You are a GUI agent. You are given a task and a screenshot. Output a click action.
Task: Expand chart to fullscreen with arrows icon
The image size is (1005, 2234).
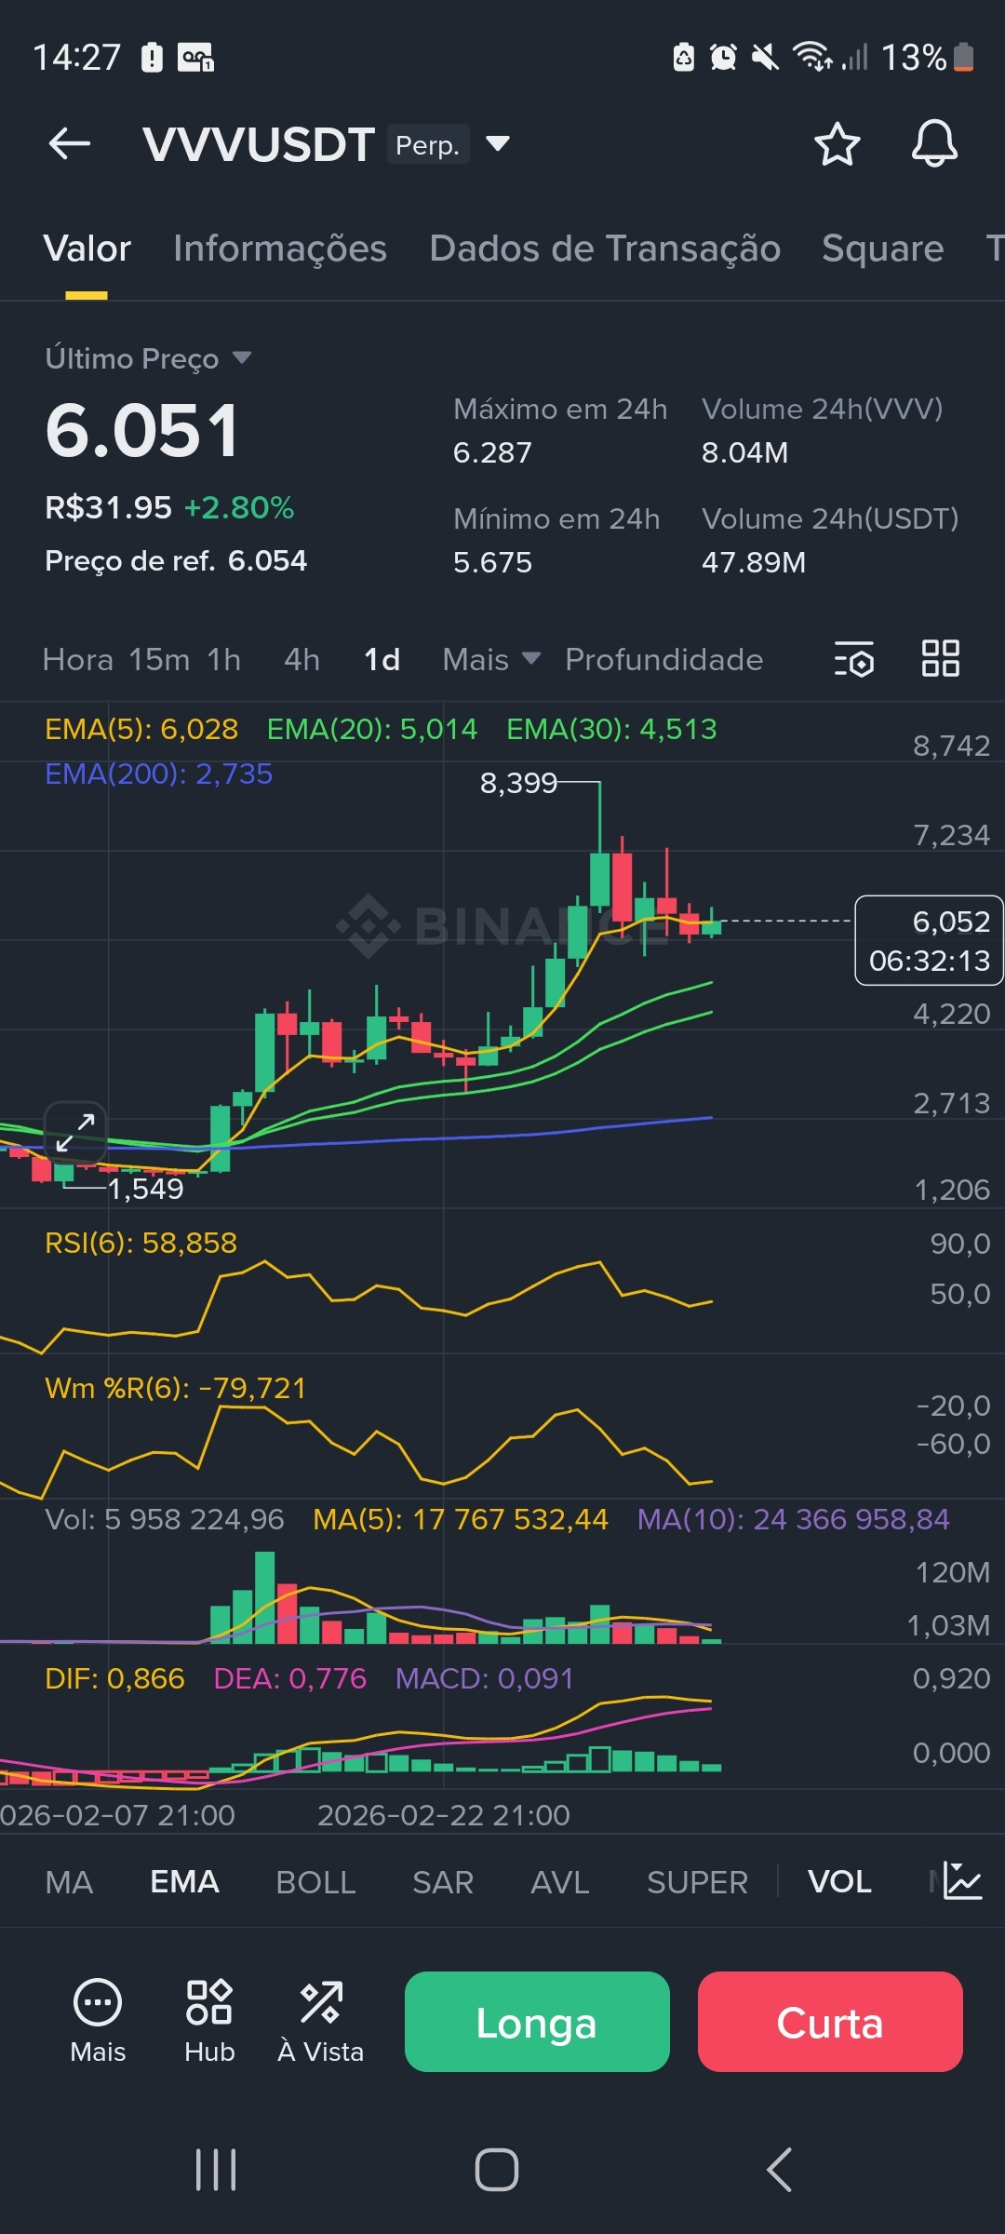[x=75, y=1132]
